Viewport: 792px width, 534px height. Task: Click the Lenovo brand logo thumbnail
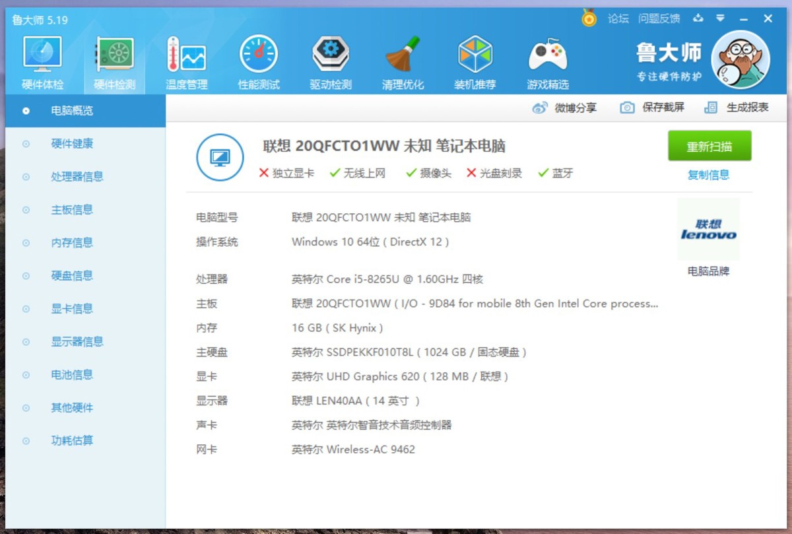tap(709, 229)
